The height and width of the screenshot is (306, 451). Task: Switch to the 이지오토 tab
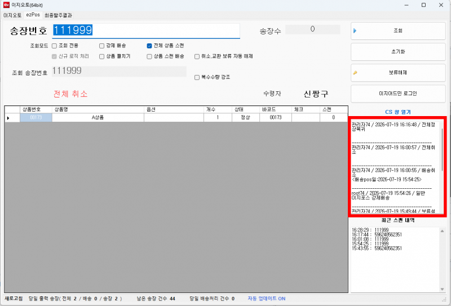12,15
